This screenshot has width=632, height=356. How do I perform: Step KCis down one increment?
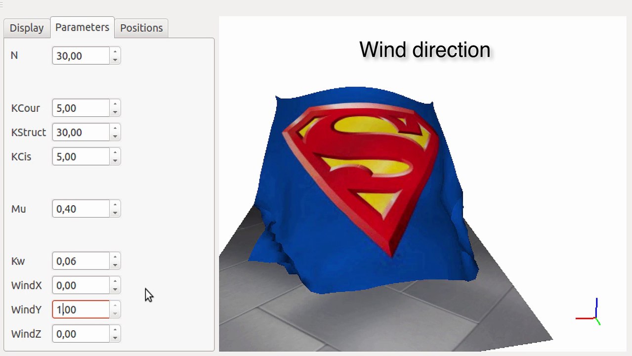[115, 161]
